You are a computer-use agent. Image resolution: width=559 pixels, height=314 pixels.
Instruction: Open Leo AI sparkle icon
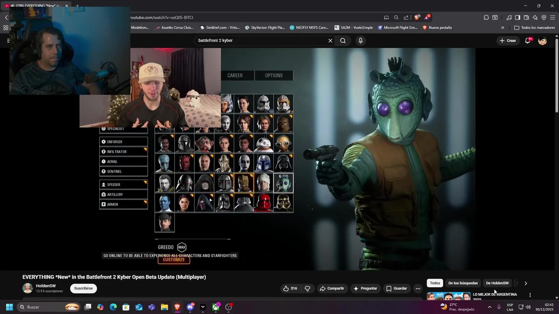[535, 17]
